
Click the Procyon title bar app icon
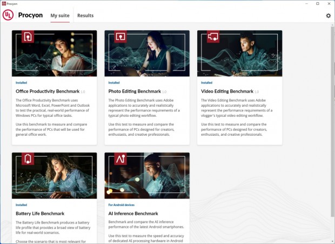click(x=4, y=3)
